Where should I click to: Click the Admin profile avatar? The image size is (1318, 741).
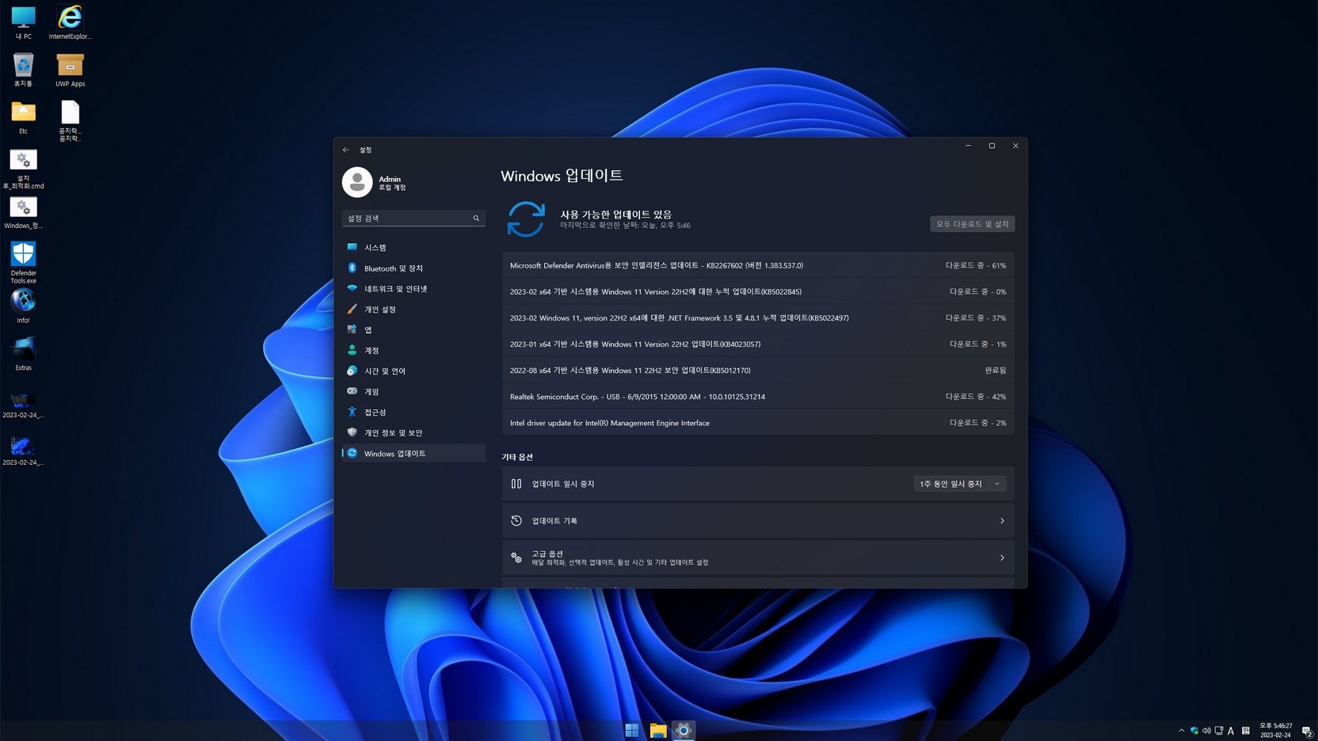pyautogui.click(x=357, y=182)
